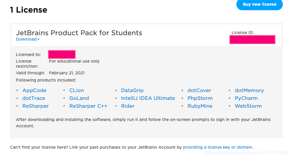Select IntelliJ IDEA Ultimate link
Viewport: 290px width, 158px height.
coord(148,98)
